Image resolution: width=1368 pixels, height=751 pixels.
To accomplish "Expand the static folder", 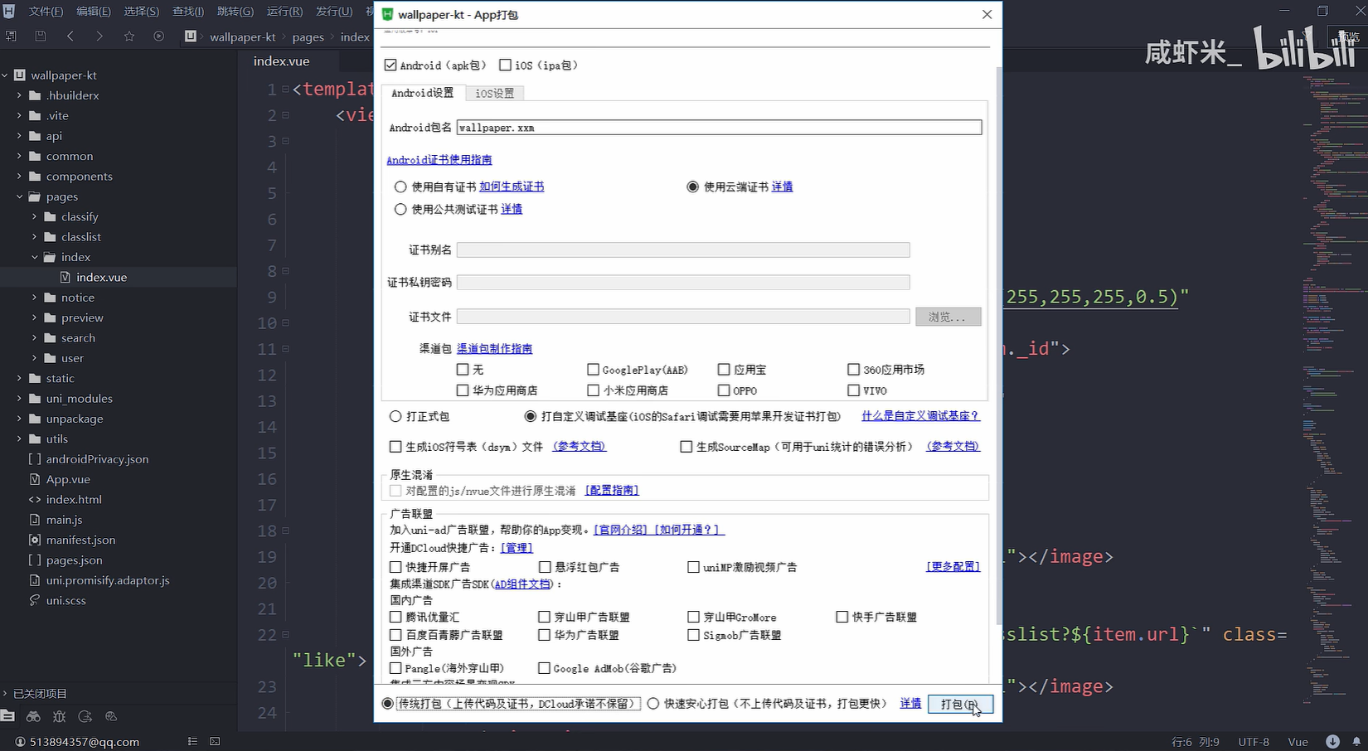I will point(19,378).
